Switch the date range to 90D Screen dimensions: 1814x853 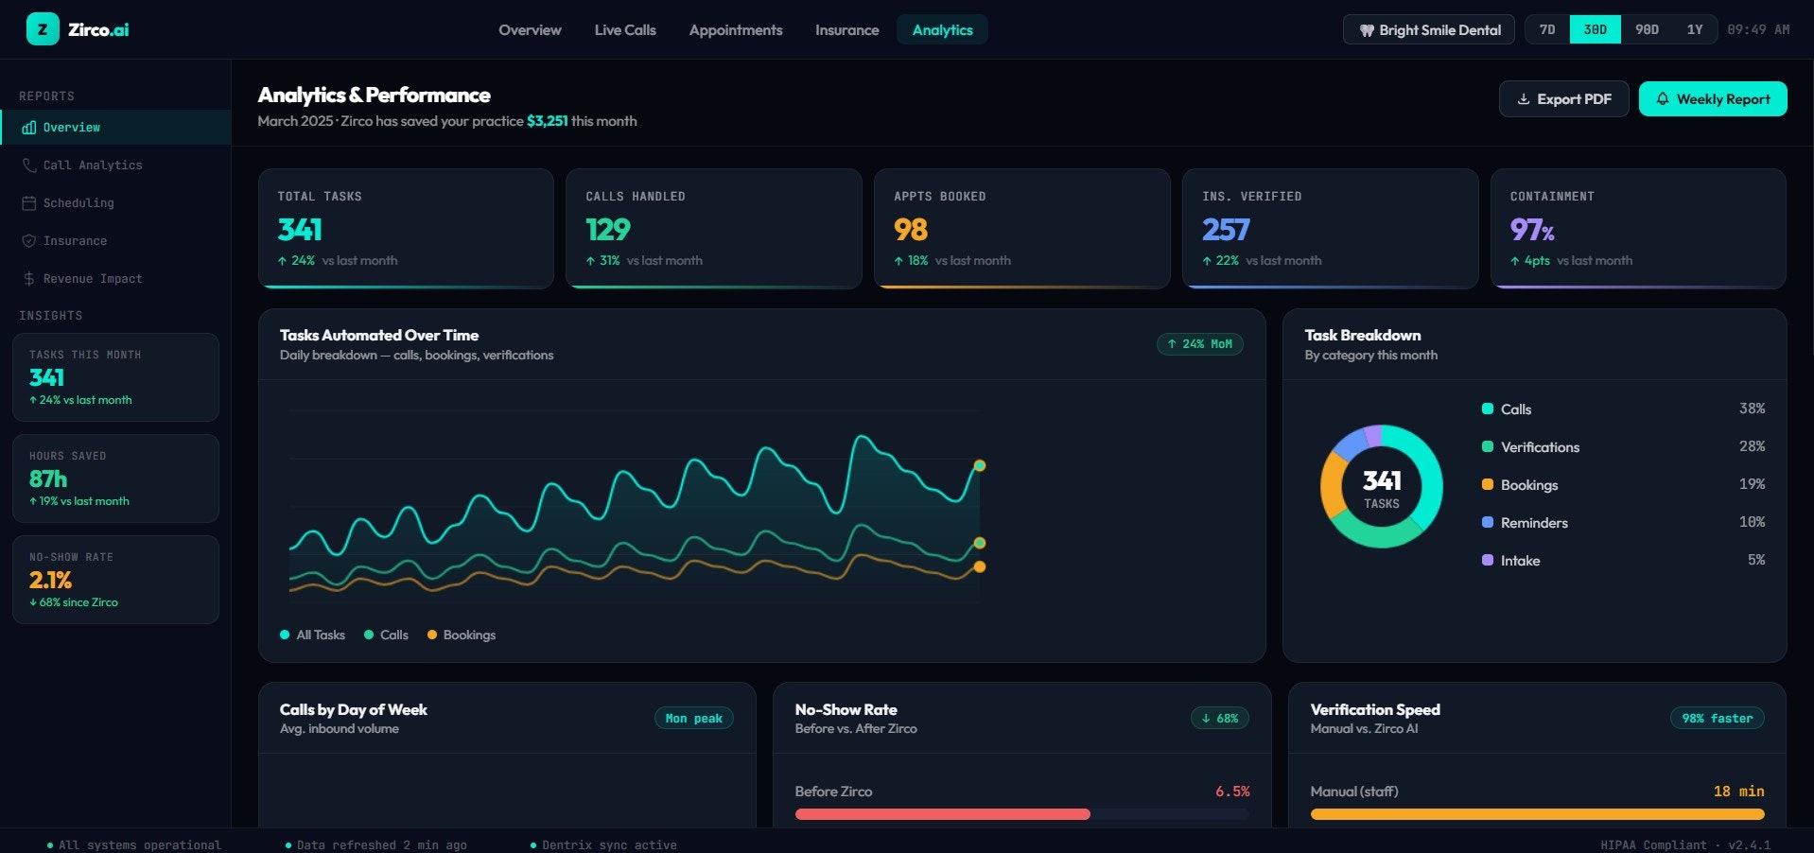1648,29
